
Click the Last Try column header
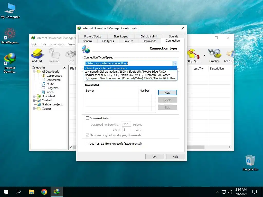[200, 68]
